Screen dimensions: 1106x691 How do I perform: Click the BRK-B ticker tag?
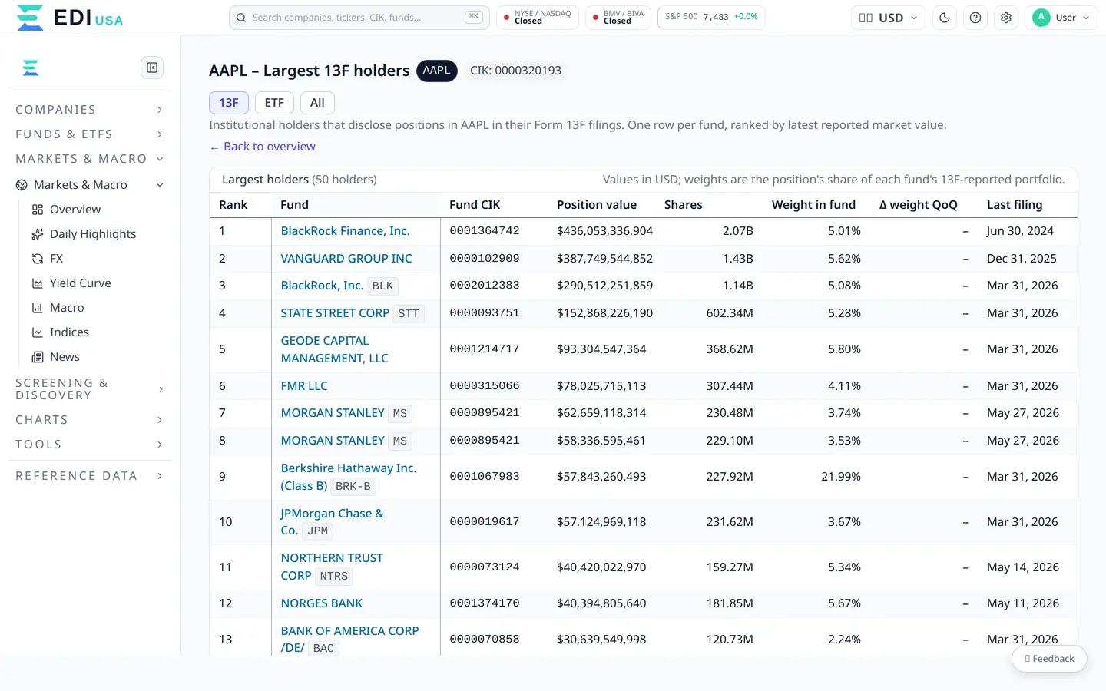point(353,486)
